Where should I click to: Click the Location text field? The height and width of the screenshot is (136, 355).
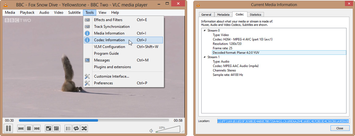point(283,121)
